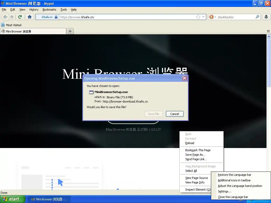
Task: Open the Most Visited bookmarks folder
Action: coord(11,25)
